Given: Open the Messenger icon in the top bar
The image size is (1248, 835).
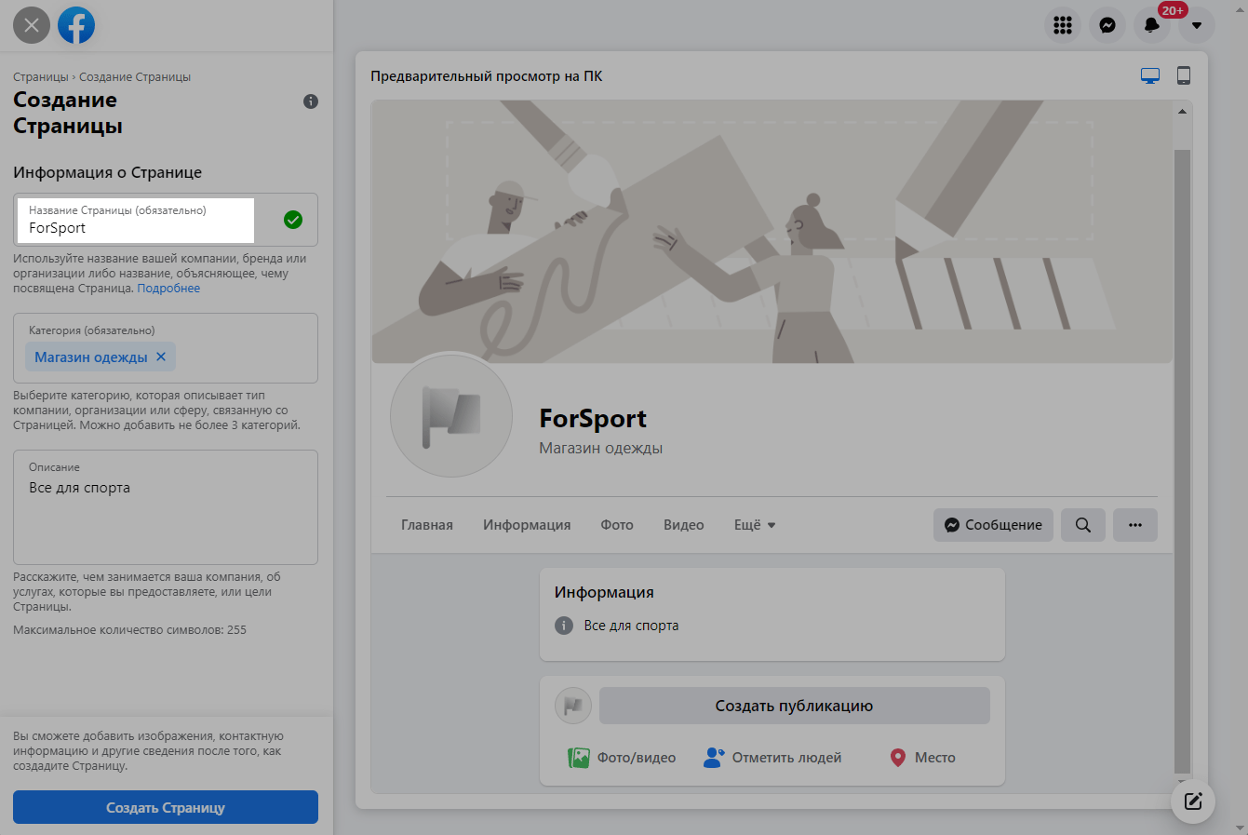Looking at the screenshot, I should tap(1107, 25).
